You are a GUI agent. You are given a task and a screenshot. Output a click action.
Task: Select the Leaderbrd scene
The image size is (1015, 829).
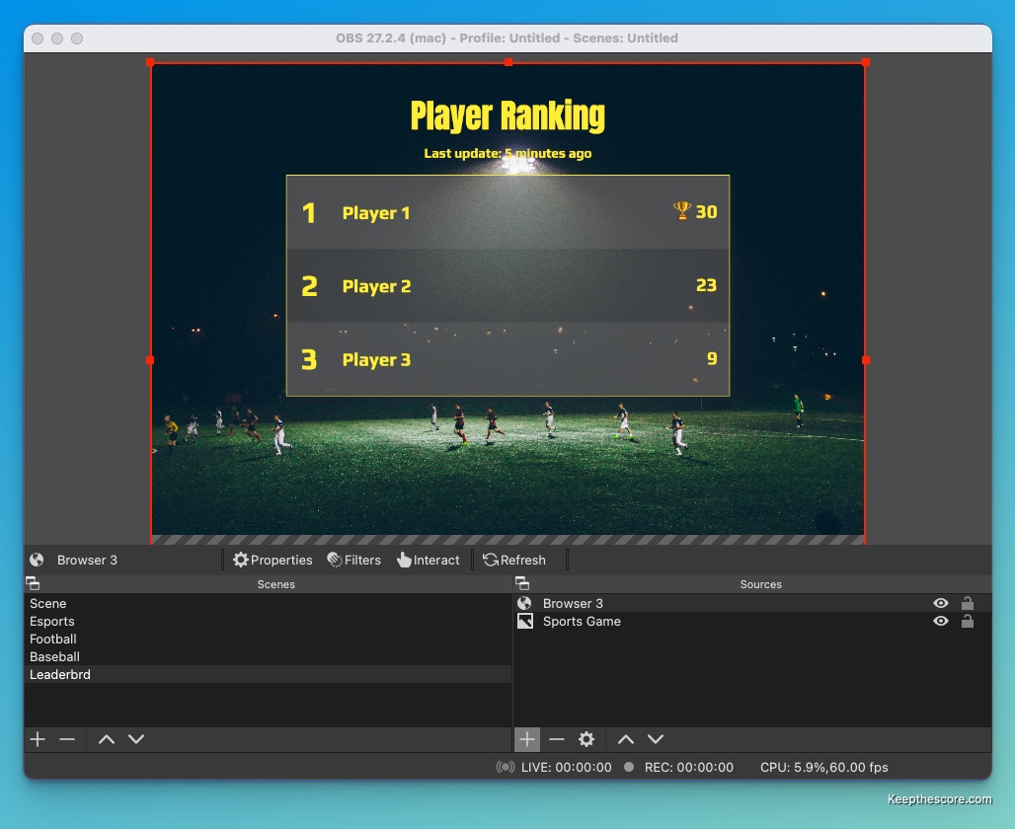[x=268, y=674]
